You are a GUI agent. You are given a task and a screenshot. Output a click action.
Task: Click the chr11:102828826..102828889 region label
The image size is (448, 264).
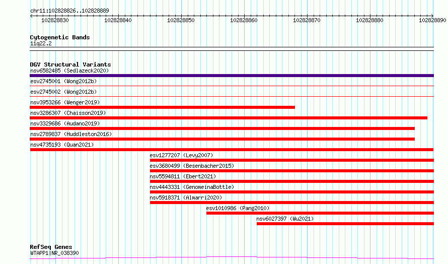[69, 11]
